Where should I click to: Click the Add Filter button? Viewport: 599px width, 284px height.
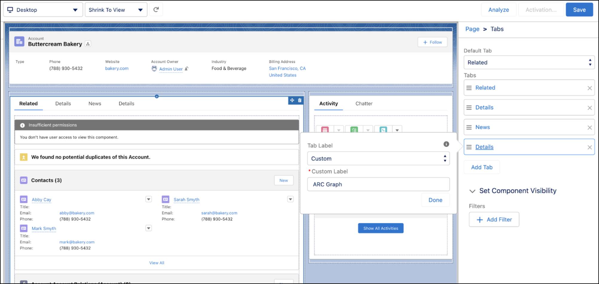pos(494,219)
